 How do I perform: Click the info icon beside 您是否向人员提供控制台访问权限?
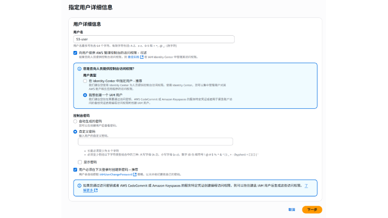click(80, 69)
